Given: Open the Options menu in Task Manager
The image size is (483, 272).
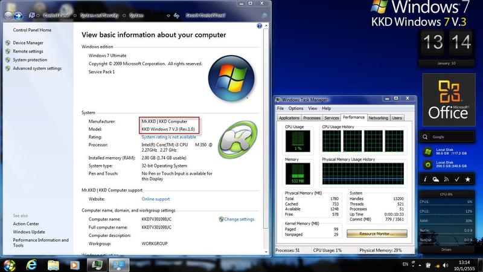Looking at the screenshot, I should 296,109.
